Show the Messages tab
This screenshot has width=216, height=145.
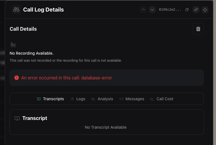pos(132,99)
